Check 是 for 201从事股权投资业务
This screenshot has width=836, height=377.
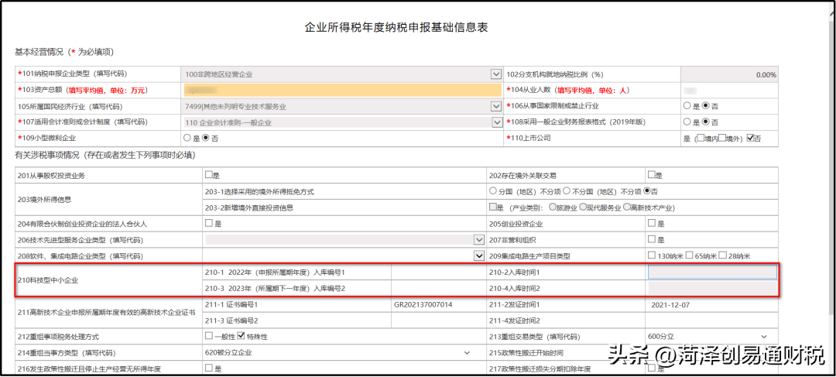click(x=209, y=174)
